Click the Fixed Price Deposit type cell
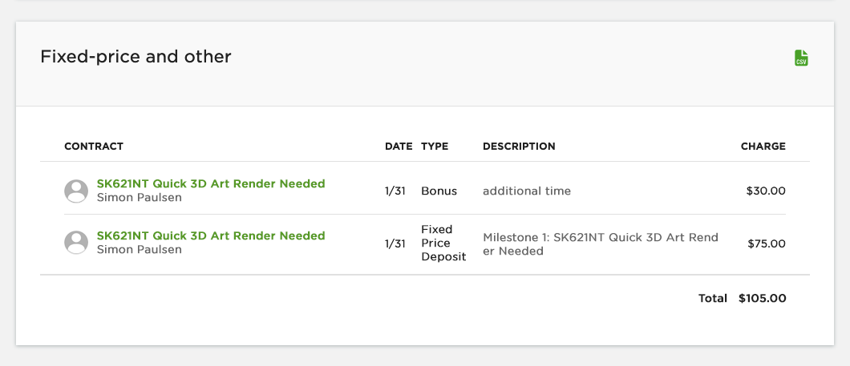 (x=443, y=243)
